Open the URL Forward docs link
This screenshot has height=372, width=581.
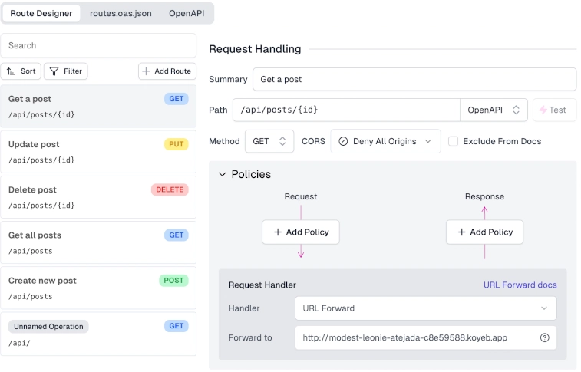coord(520,285)
